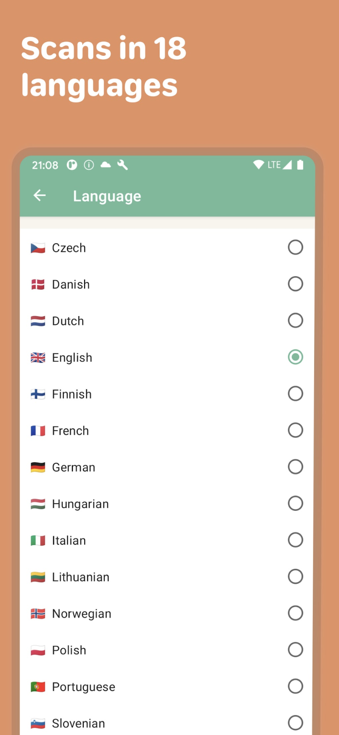Click the Danish flag icon
The height and width of the screenshot is (735, 339).
coord(38,284)
